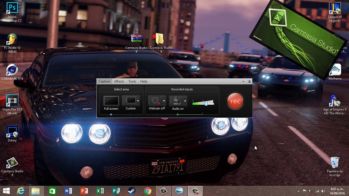
Task: Launch Publisher from the taskbar
Action: click(x=116, y=191)
